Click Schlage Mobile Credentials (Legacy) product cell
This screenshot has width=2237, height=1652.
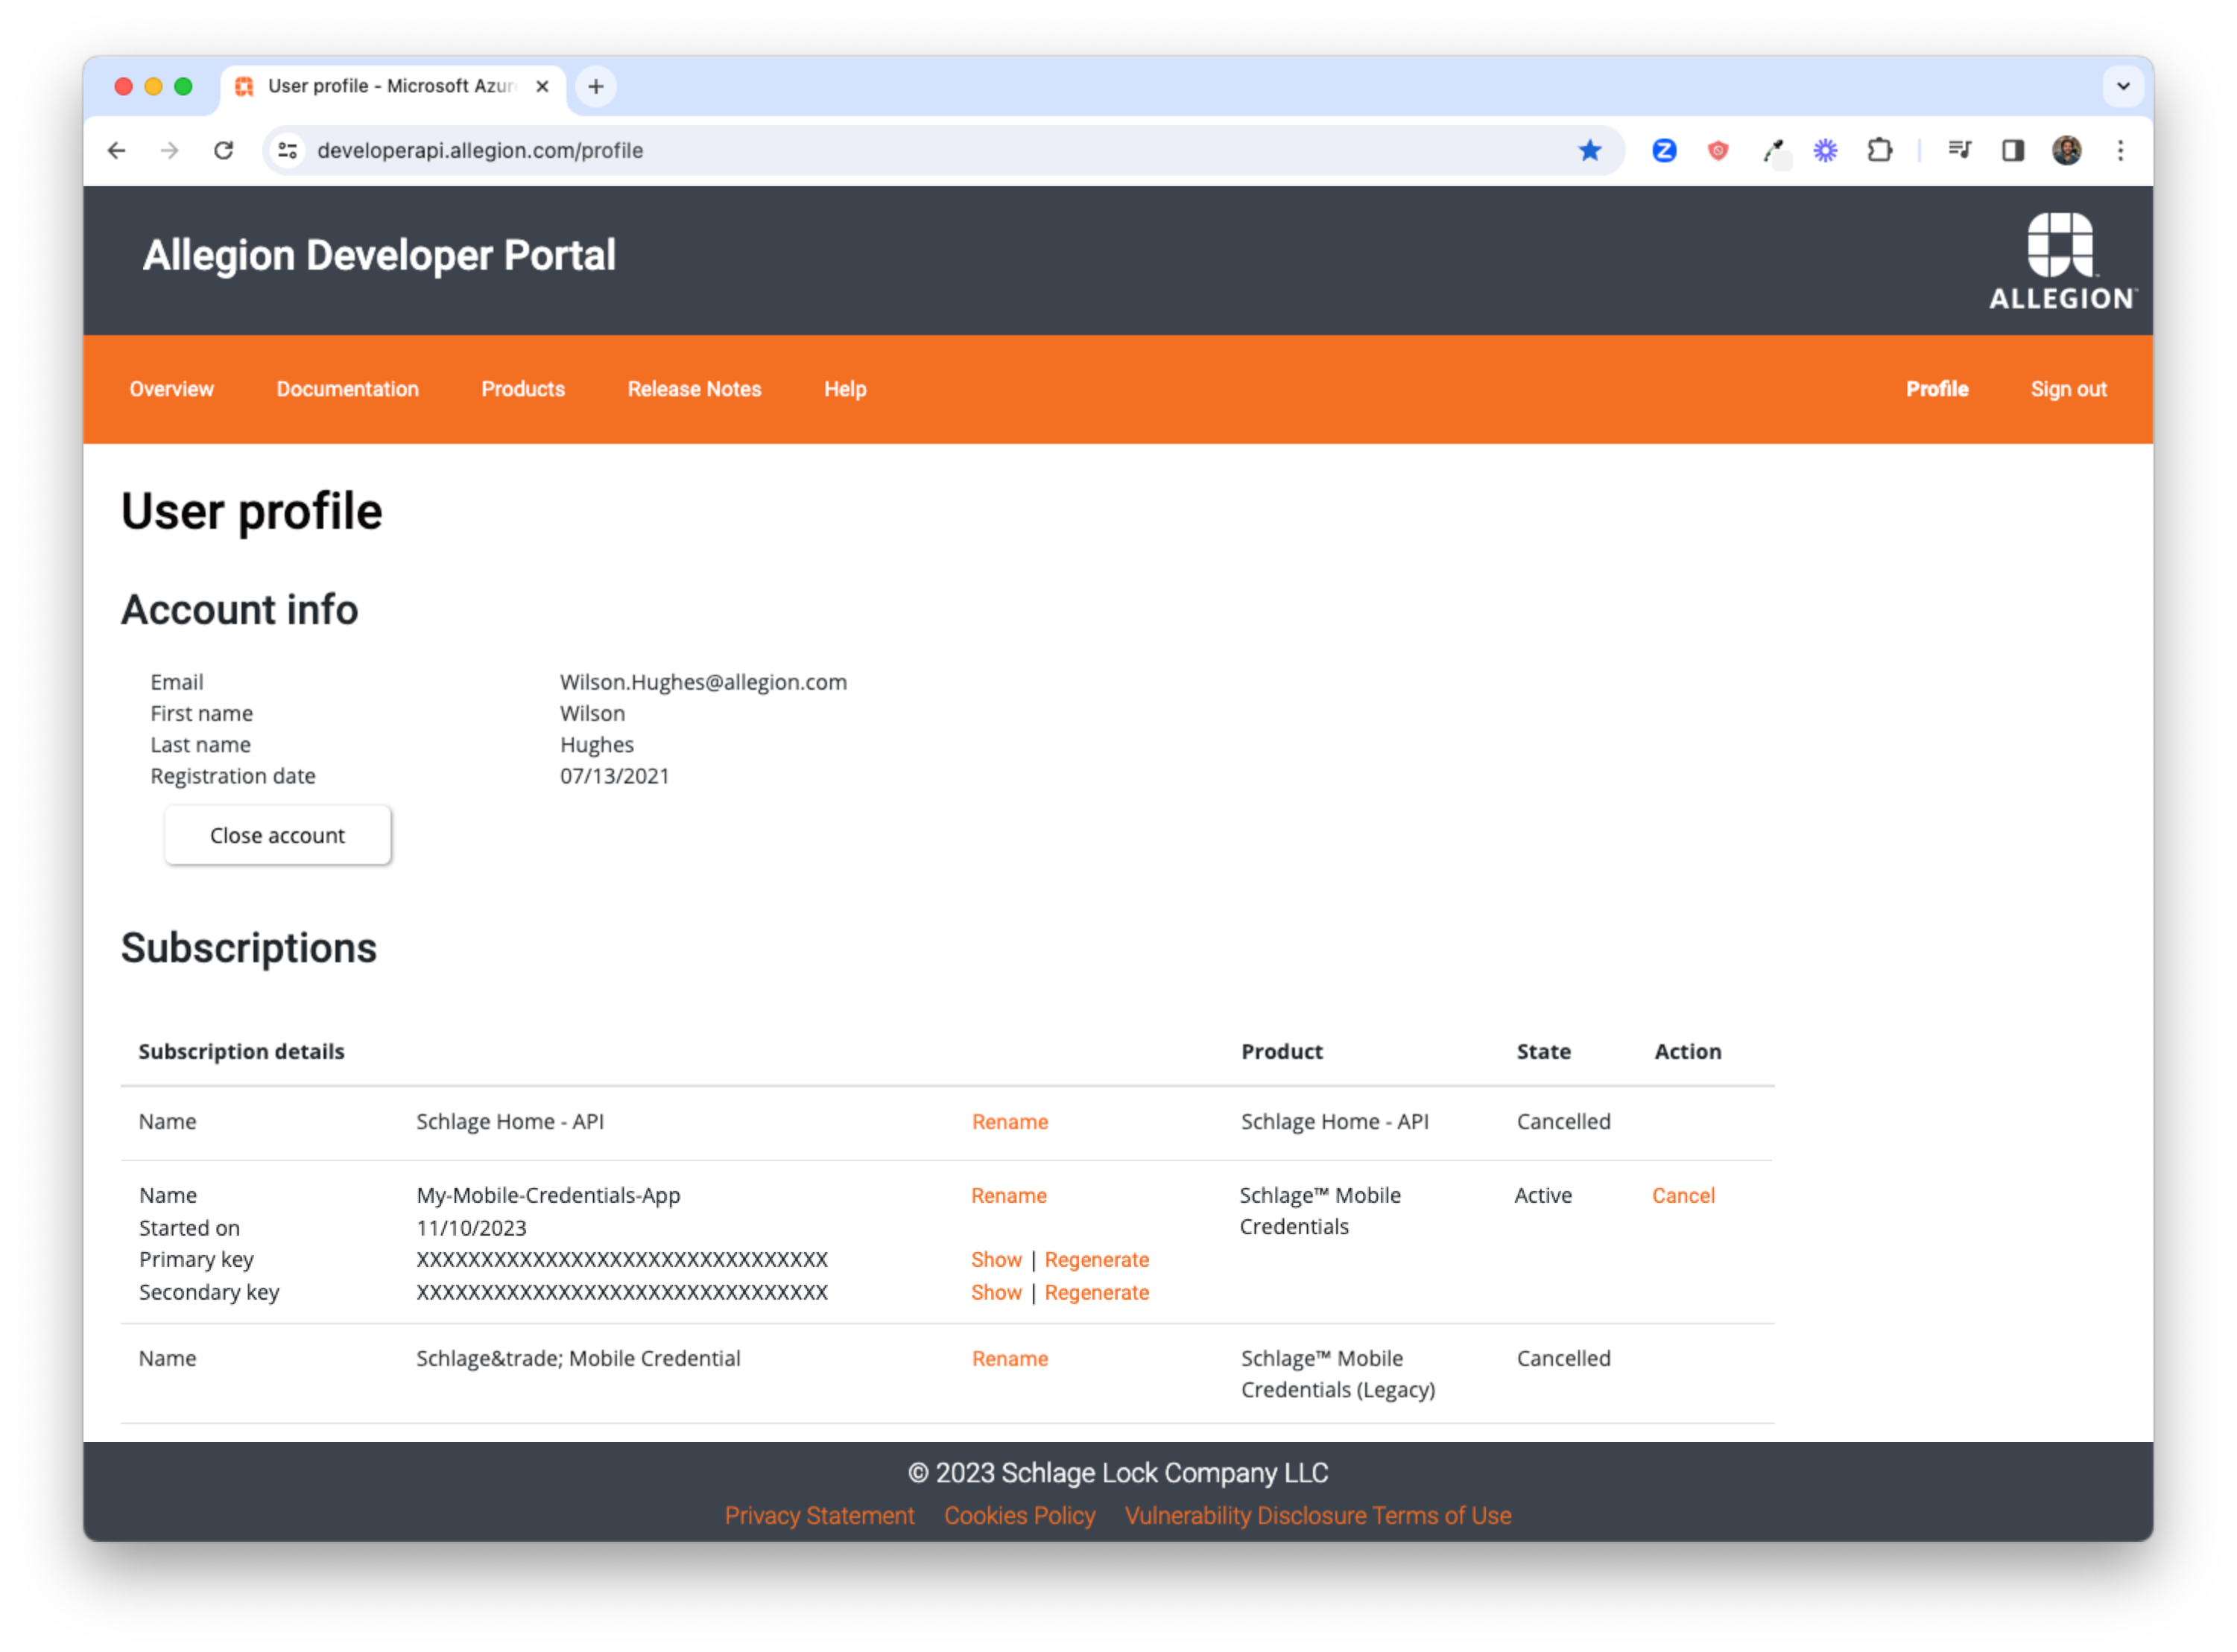1338,1374
